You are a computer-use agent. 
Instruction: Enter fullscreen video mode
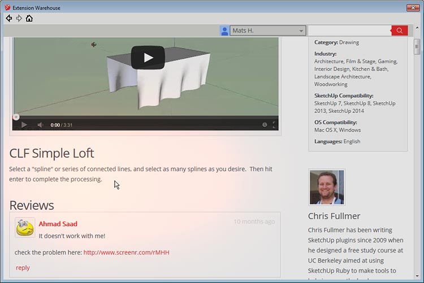(x=274, y=125)
